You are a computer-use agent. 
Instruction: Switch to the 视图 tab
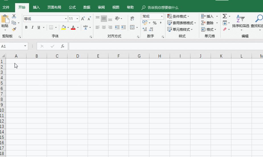(116, 7)
